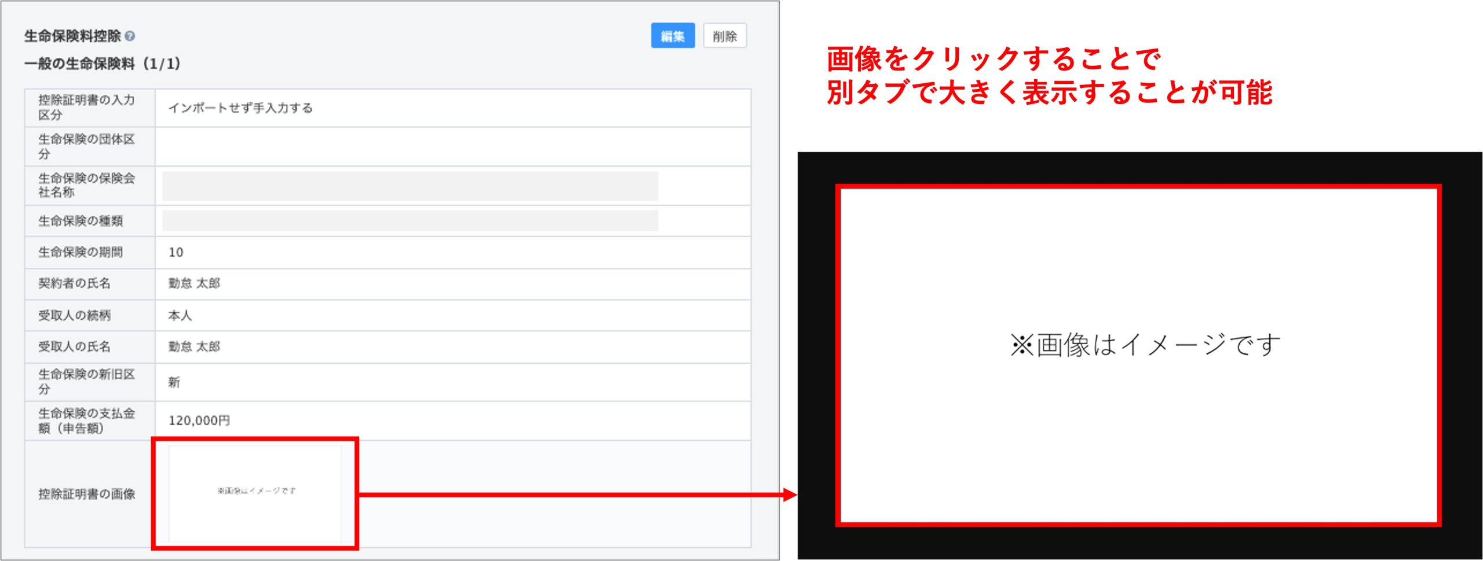Screen dimensions: 1483x561
Task: Select the インポートせず手入力する value
Action: [240, 108]
